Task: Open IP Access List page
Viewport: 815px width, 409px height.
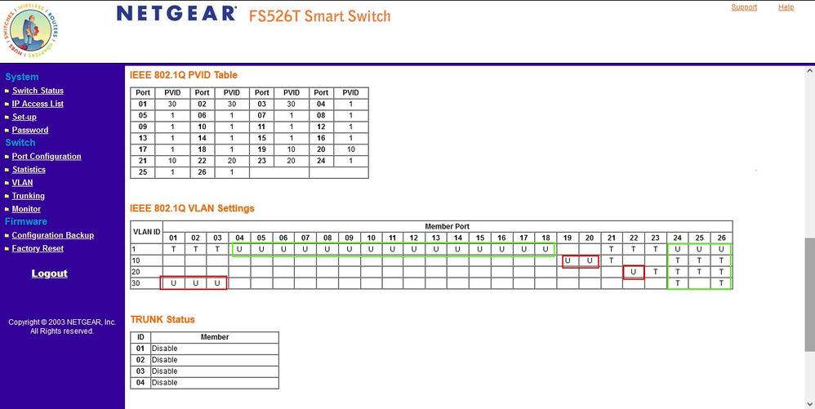Action: click(38, 104)
